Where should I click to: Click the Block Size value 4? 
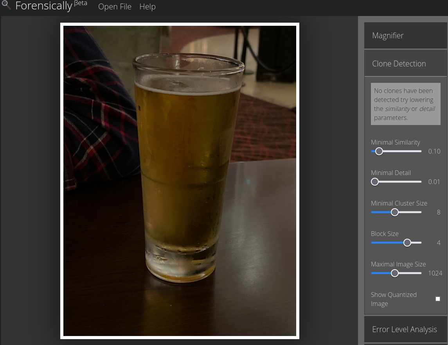(439, 243)
